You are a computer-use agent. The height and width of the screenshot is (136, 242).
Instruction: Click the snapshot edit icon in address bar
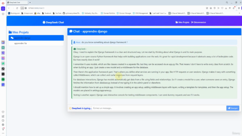[207, 8]
